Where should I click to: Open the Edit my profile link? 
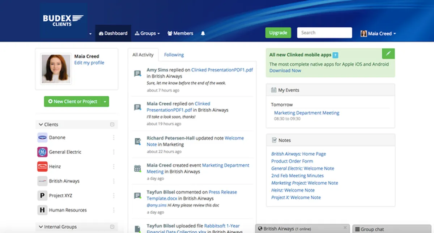pos(89,62)
